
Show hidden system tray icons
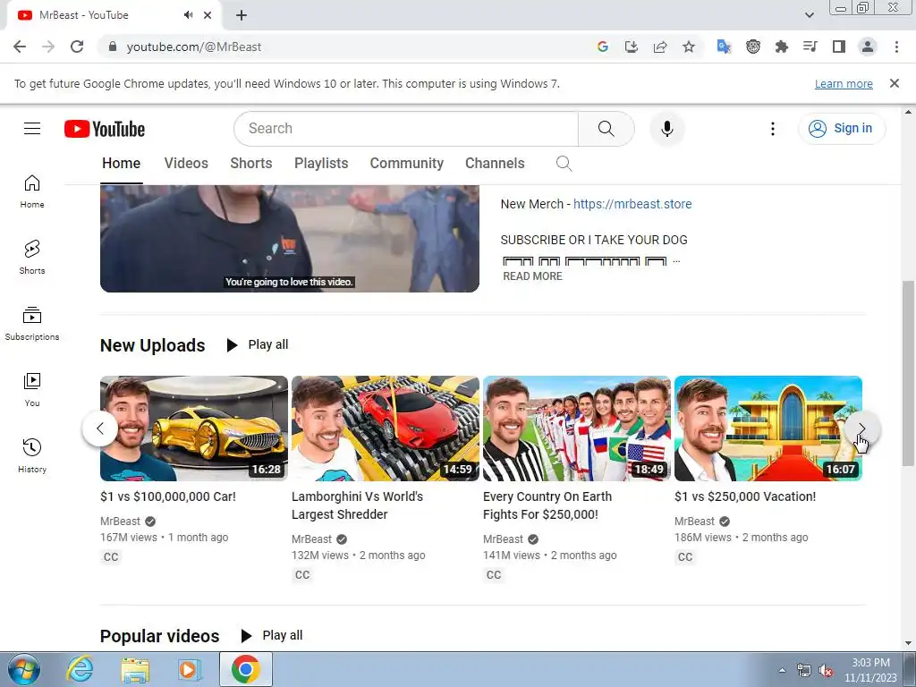[782, 670]
